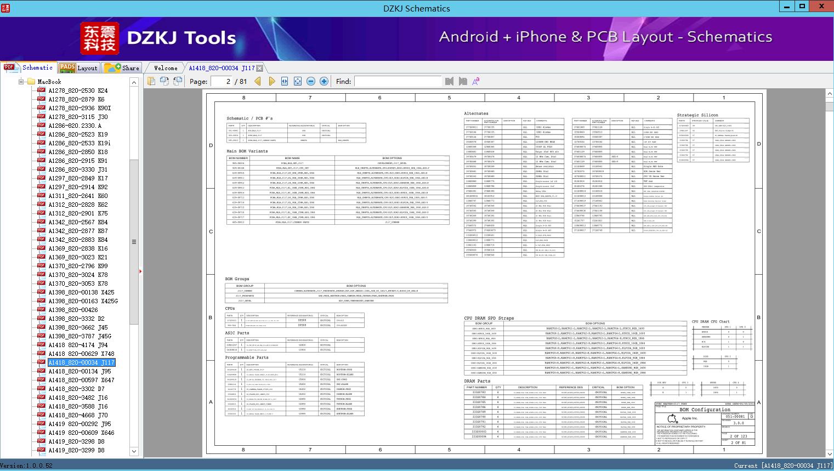Go to the next page arrow
Viewport: 834px width, 471px height.
(271, 81)
